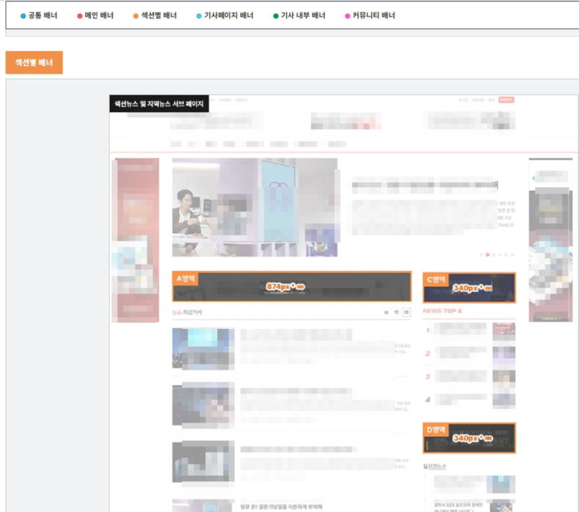Open the 커뮤니티 배너 tab
Image resolution: width=579 pixels, height=512 pixels.
pos(370,16)
